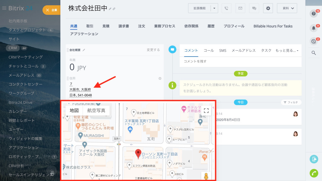This screenshot has width=322, height=181.
Task: Open the notifications bell icon
Action: [x=314, y=28]
